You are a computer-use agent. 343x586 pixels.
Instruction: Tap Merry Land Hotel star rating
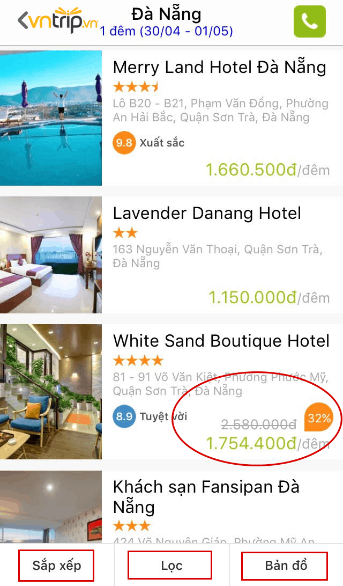pos(136,87)
